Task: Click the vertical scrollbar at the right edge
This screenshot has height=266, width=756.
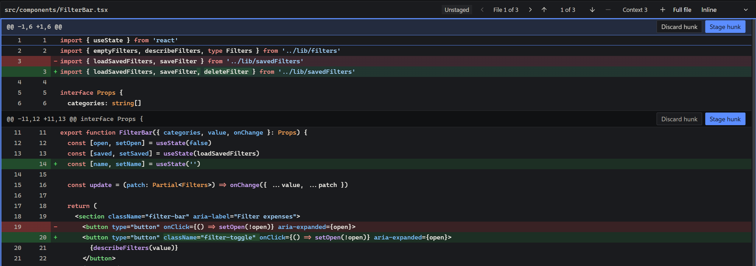Action: pyautogui.click(x=754, y=142)
